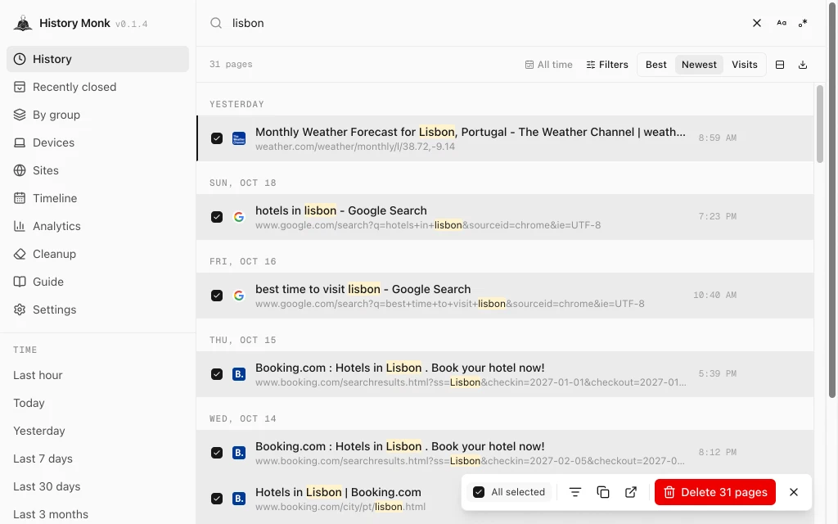The image size is (838, 524).
Task: Uncheck the Thu Oct 15 Booking.com entry
Action: (216, 373)
